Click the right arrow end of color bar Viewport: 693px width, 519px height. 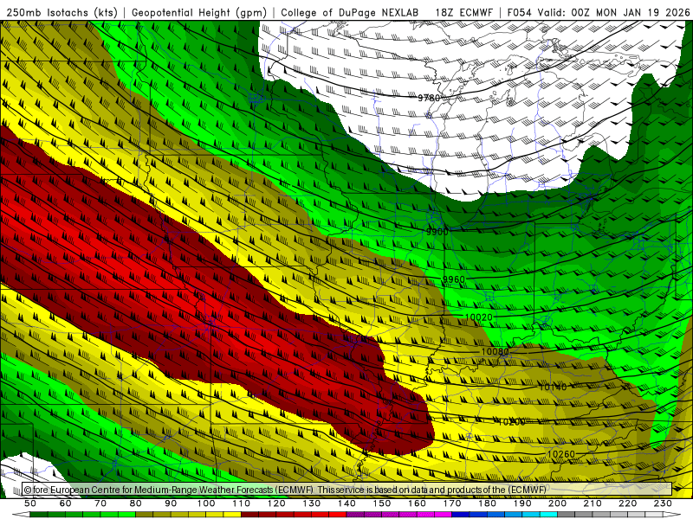(x=672, y=515)
